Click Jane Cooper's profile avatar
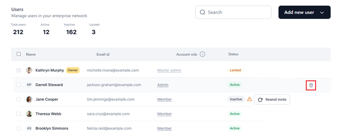Viewport: 342px width, 138px height. point(29,100)
